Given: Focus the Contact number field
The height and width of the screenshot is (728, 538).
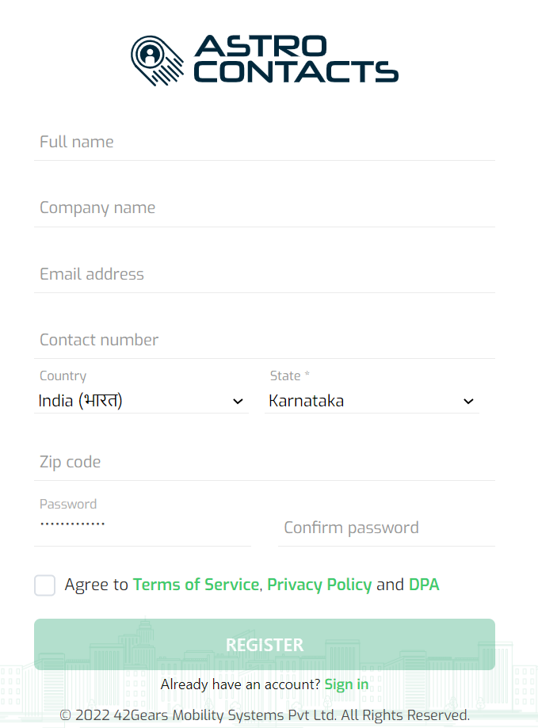Looking at the screenshot, I should coord(265,340).
